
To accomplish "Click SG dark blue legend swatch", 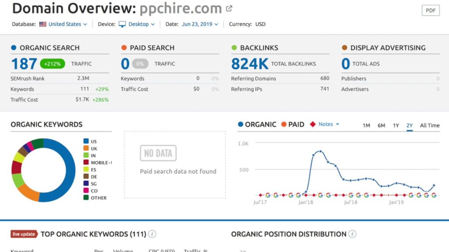I will click(x=86, y=183).
